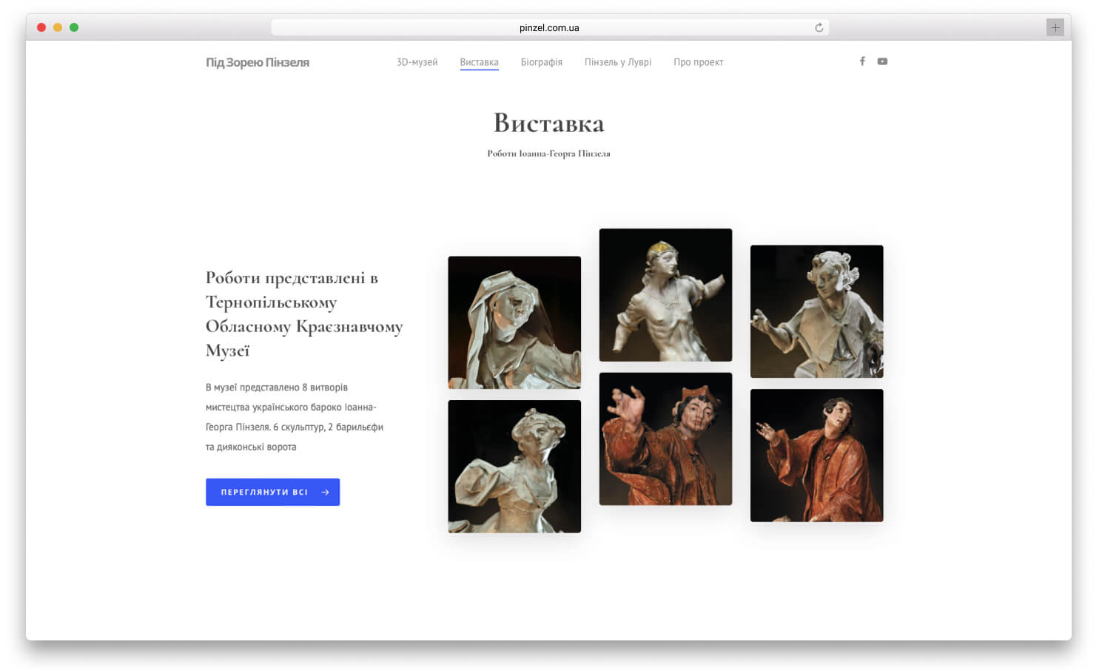Image resolution: width=1102 pixels, height=670 pixels.
Task: View the gold-crowned angel sculpture thumbnail
Action: (665, 295)
